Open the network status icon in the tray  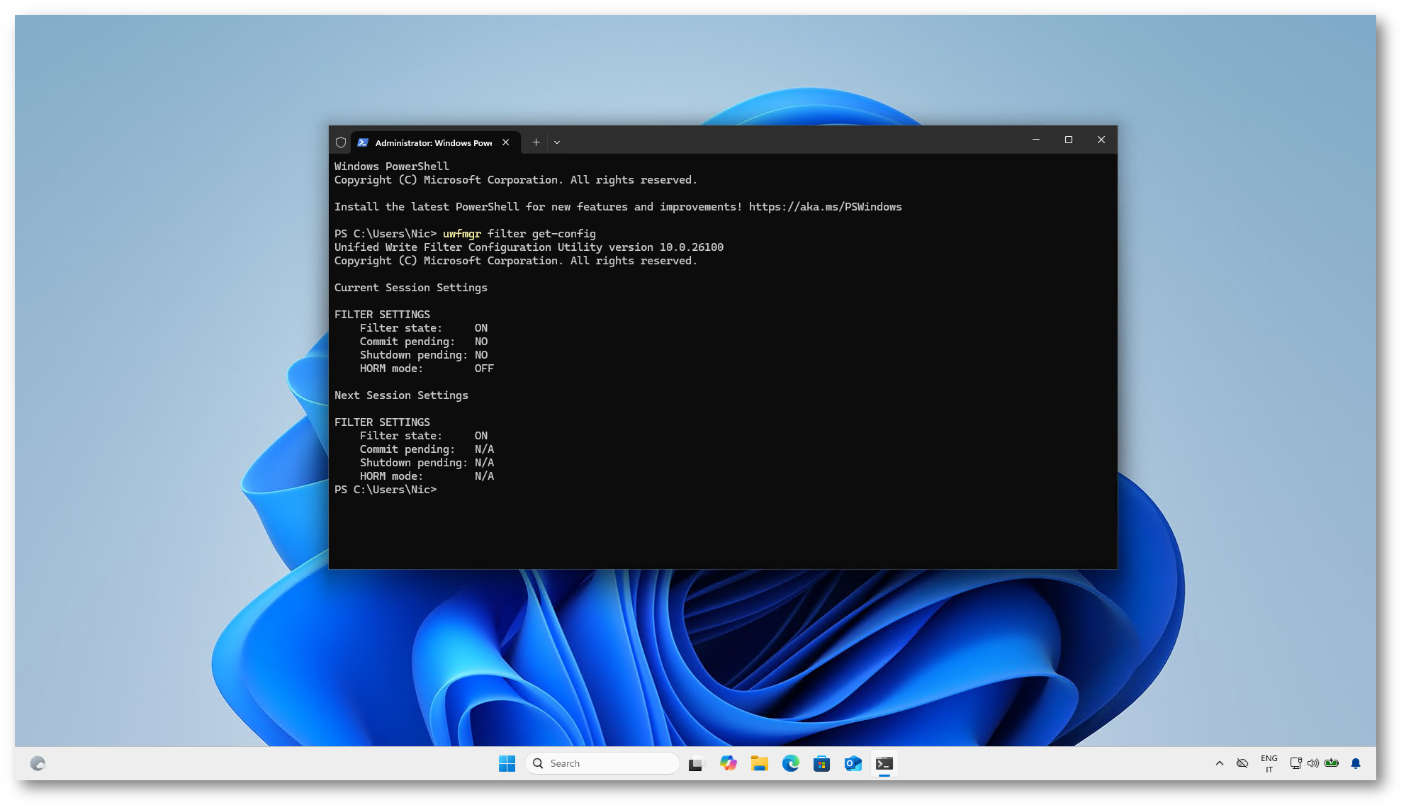(x=1295, y=763)
